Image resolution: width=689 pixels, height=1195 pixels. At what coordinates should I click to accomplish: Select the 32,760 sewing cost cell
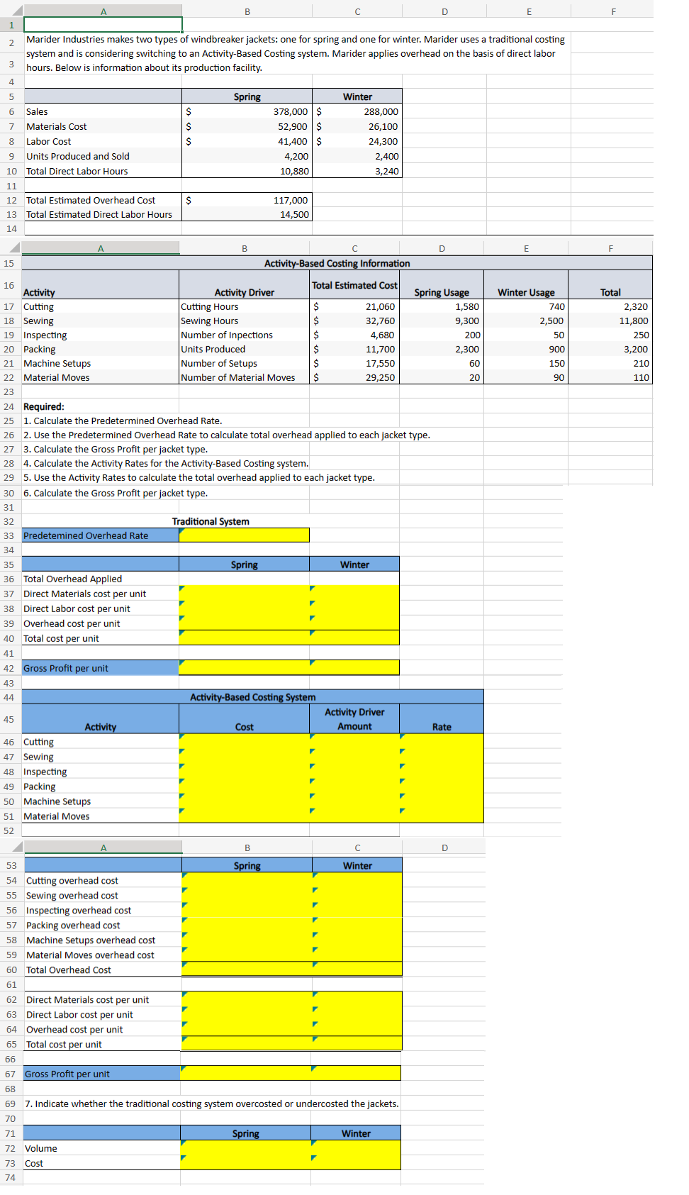point(354,321)
